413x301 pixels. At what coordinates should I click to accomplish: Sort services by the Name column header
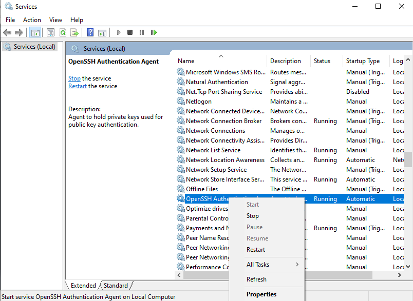[x=221, y=61]
